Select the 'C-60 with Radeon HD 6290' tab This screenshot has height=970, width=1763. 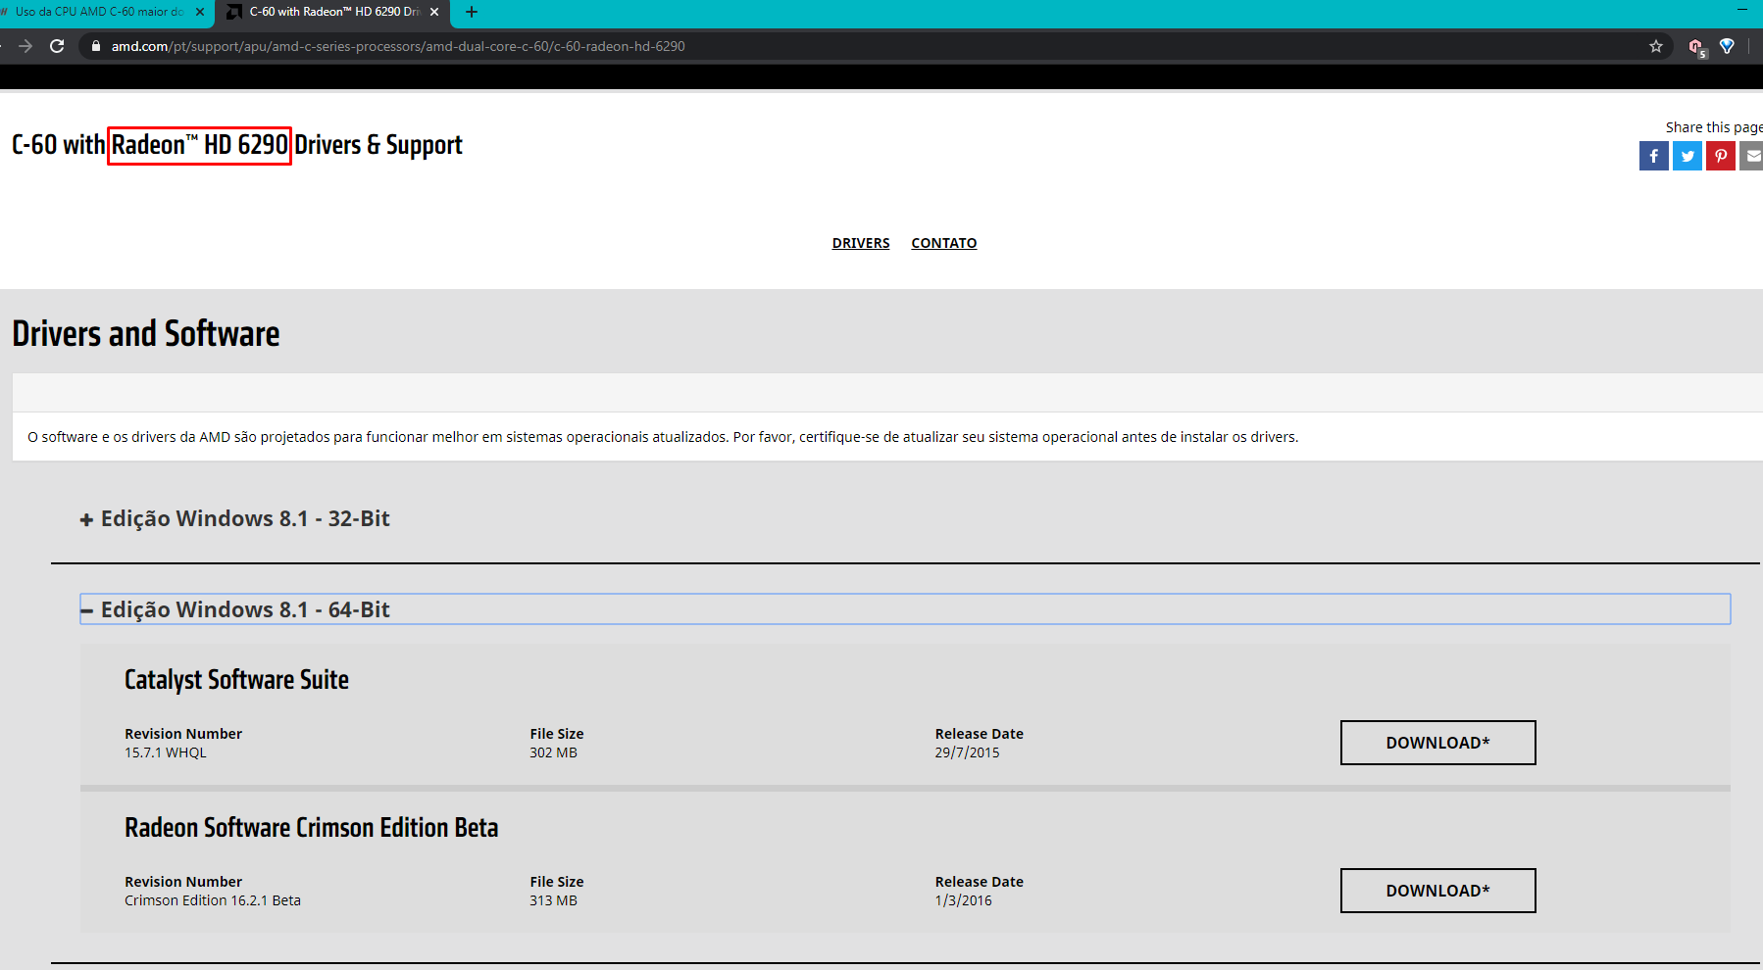pyautogui.click(x=333, y=12)
